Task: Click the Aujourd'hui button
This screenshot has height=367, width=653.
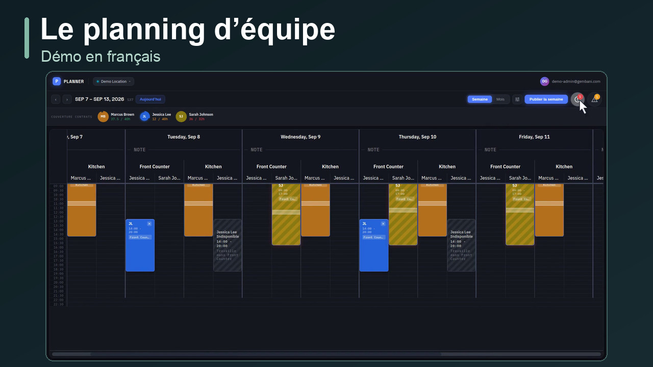Action: [x=150, y=99]
